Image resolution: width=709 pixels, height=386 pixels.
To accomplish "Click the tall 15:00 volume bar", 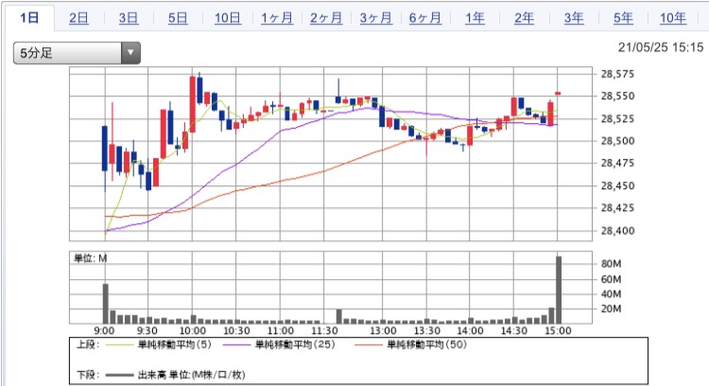I will (559, 290).
